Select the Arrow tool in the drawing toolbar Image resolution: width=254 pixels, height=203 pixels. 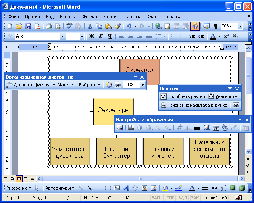pos(89,188)
